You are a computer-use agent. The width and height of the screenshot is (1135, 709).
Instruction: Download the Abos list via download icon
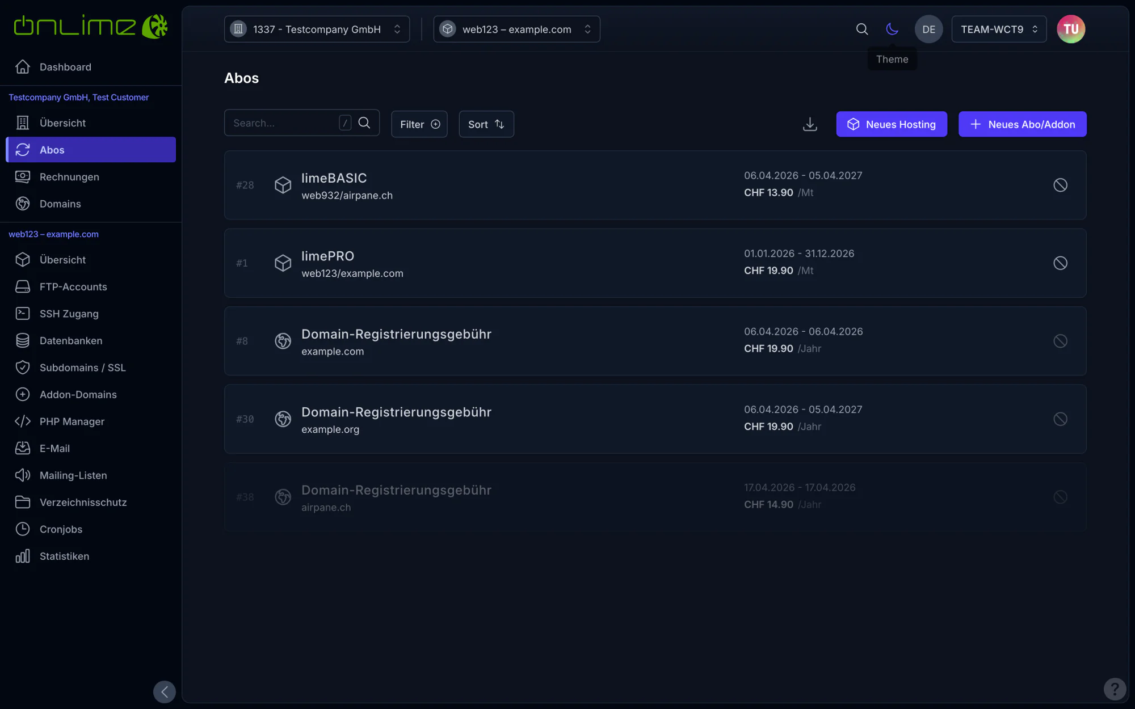click(810, 124)
